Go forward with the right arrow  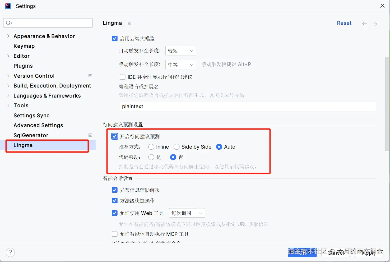pyautogui.click(x=375, y=24)
